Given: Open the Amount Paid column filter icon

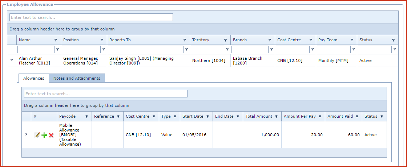Looking at the screenshot, I should pyautogui.click(x=357, y=117).
